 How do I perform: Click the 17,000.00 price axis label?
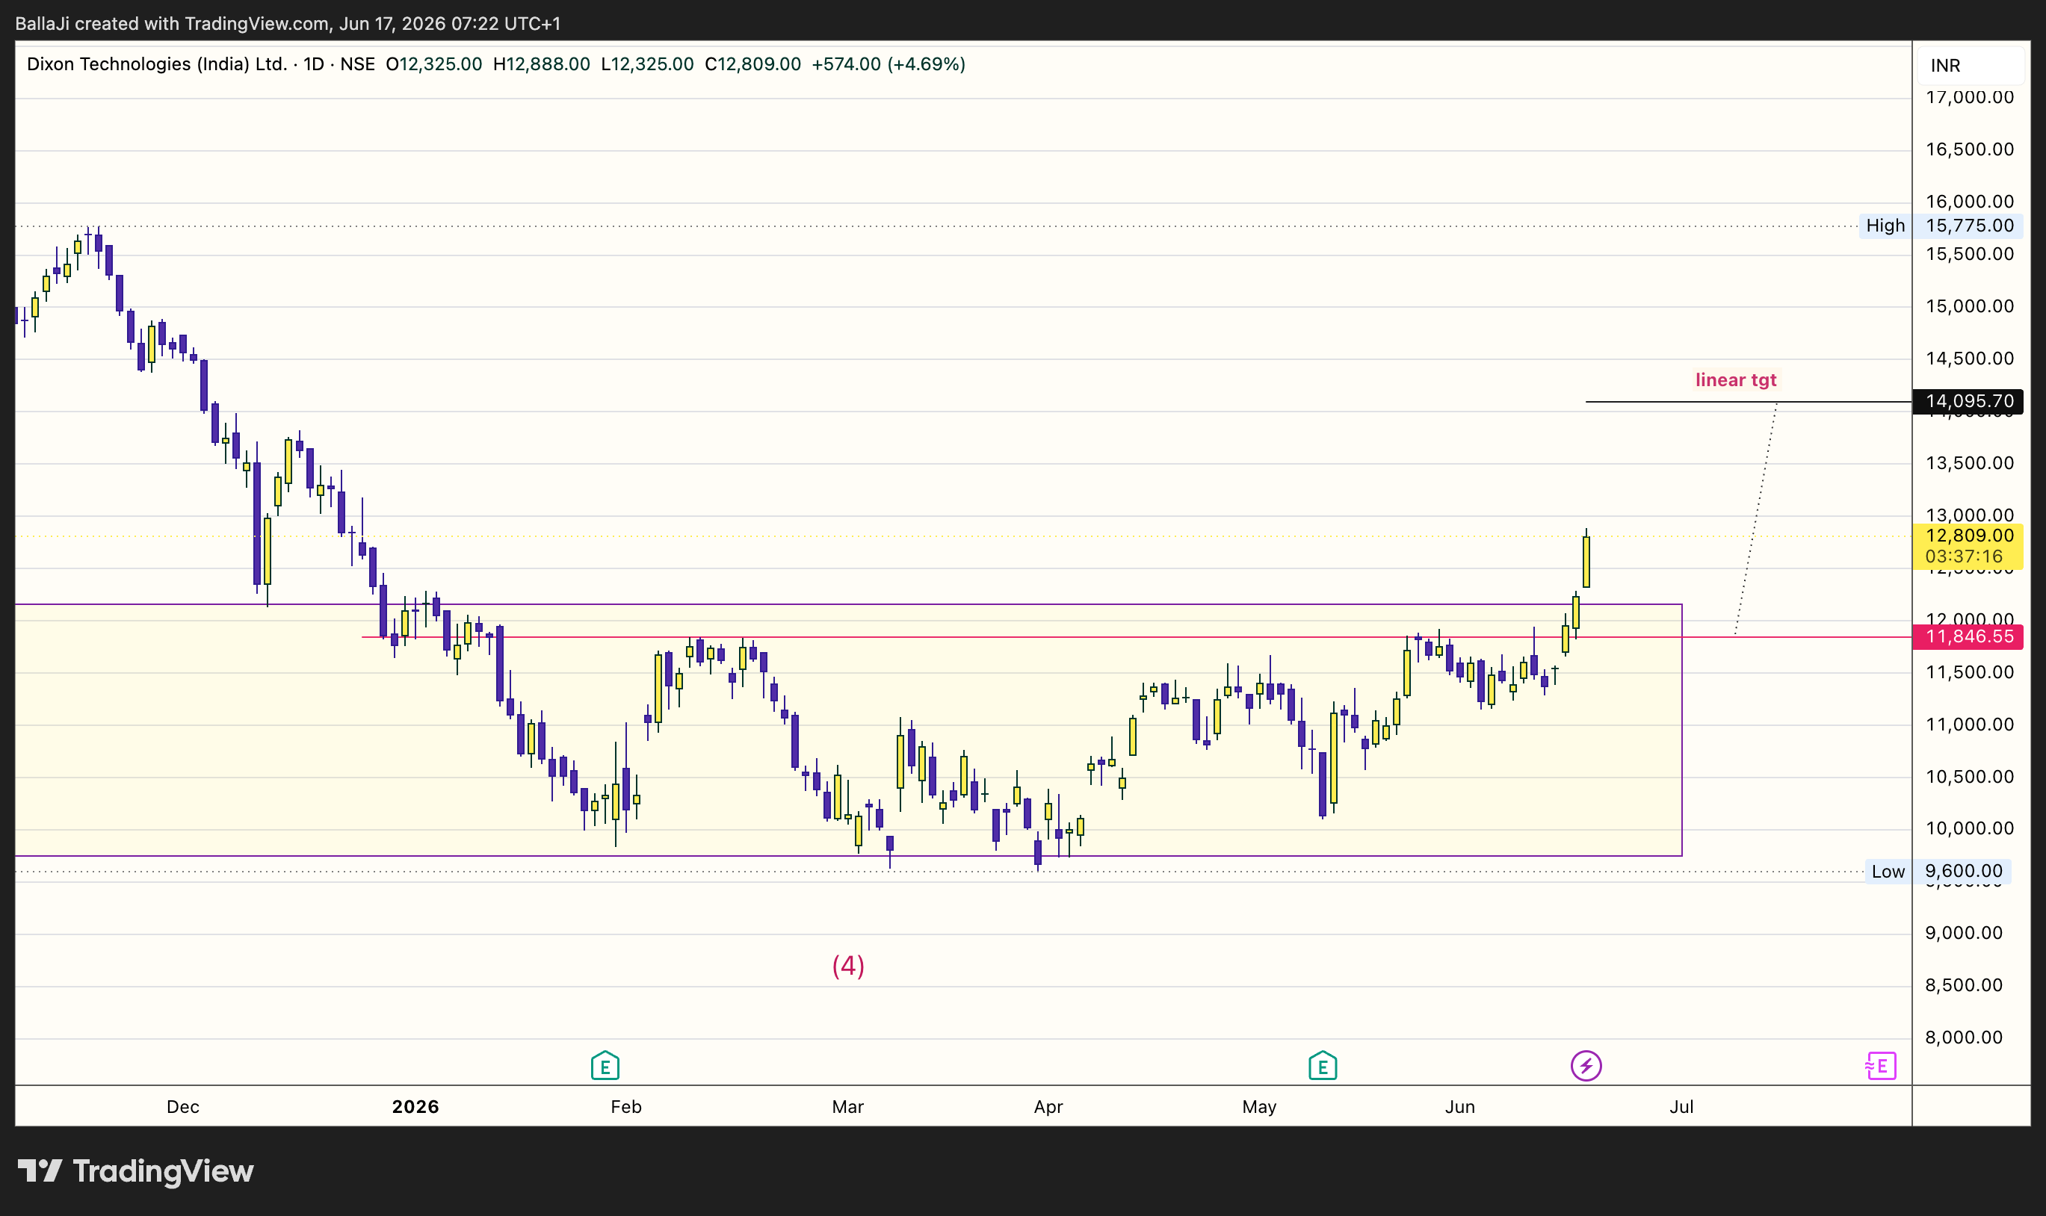pyautogui.click(x=1969, y=98)
